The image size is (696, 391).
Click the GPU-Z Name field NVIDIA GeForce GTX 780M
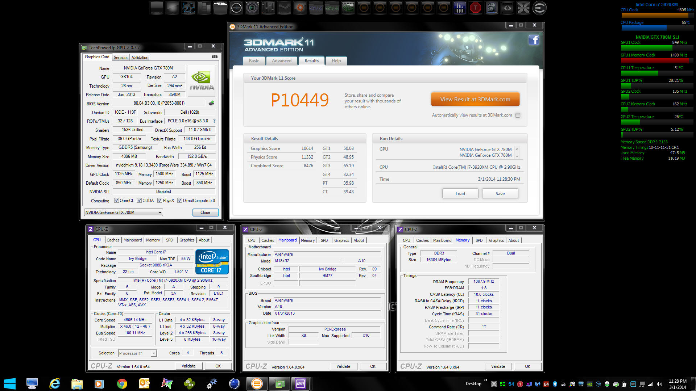click(148, 68)
